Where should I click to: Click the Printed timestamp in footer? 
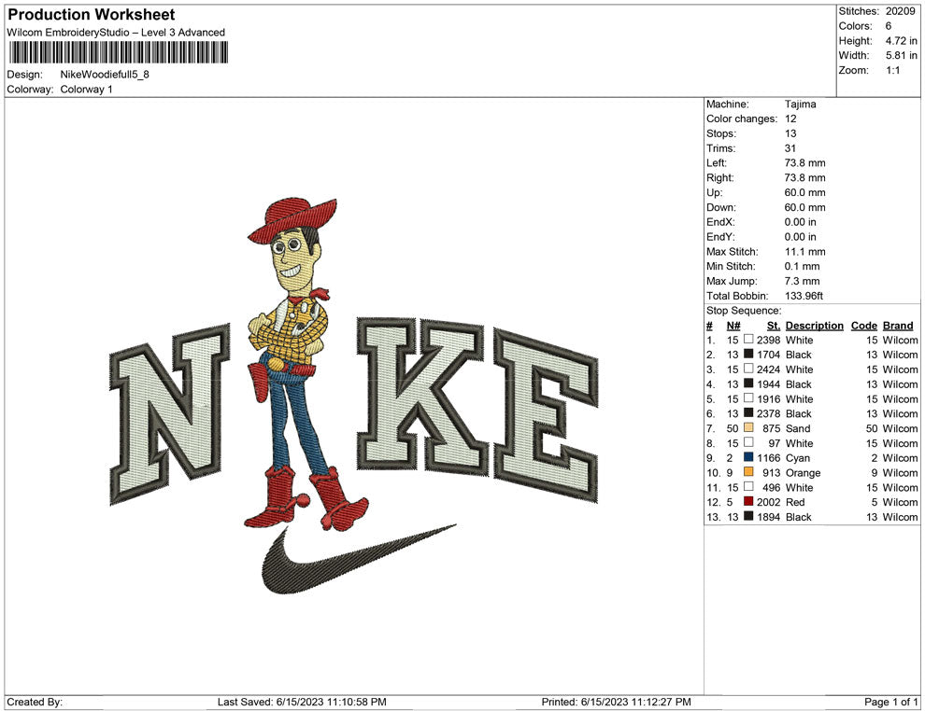coord(616,702)
